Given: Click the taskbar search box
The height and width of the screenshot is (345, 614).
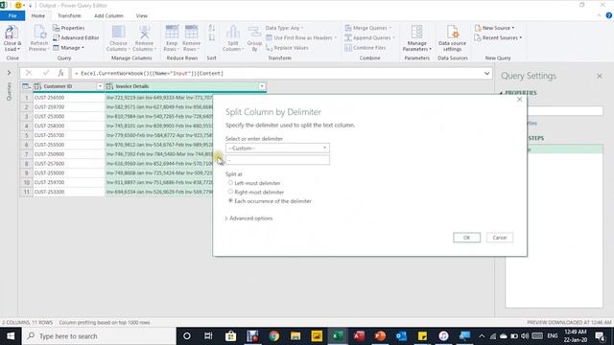Looking at the screenshot, I should (x=99, y=336).
